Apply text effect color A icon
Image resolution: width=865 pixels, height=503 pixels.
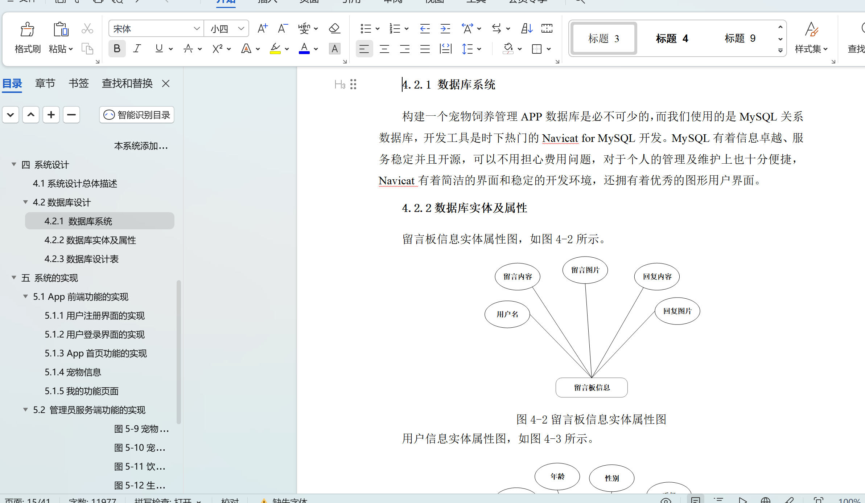pyautogui.click(x=246, y=49)
